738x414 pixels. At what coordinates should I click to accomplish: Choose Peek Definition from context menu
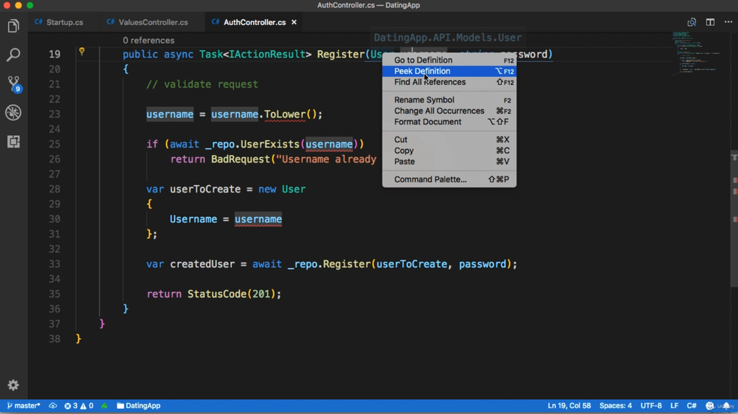click(x=449, y=71)
